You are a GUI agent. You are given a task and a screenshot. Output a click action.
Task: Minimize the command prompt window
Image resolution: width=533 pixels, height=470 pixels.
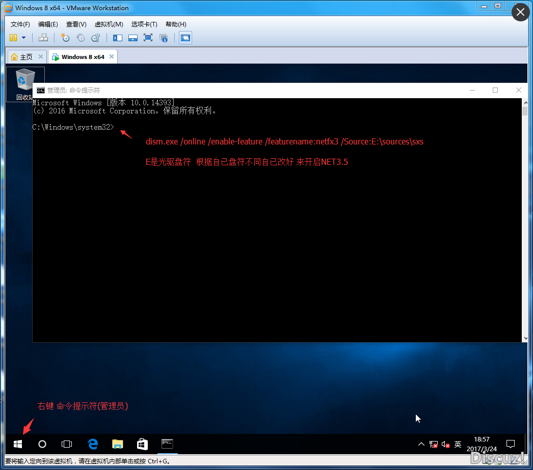(472, 90)
